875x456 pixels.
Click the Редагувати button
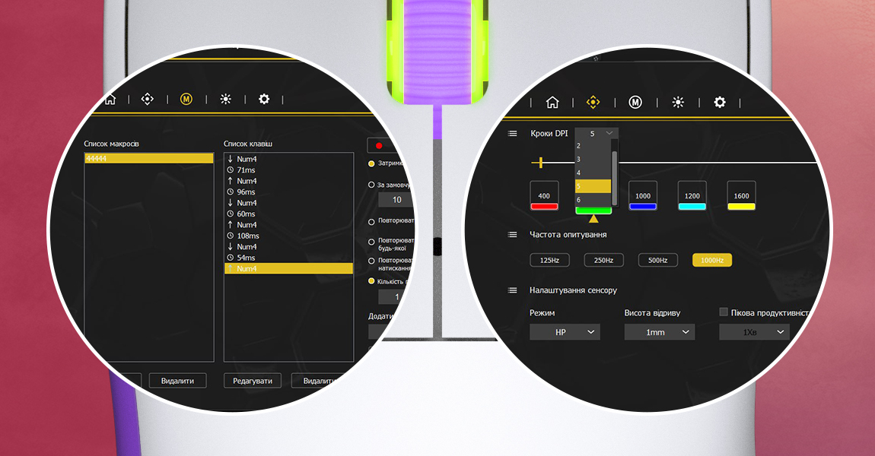[253, 381]
